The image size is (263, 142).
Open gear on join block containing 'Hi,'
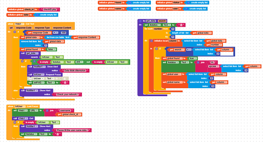(x=198, y=62)
